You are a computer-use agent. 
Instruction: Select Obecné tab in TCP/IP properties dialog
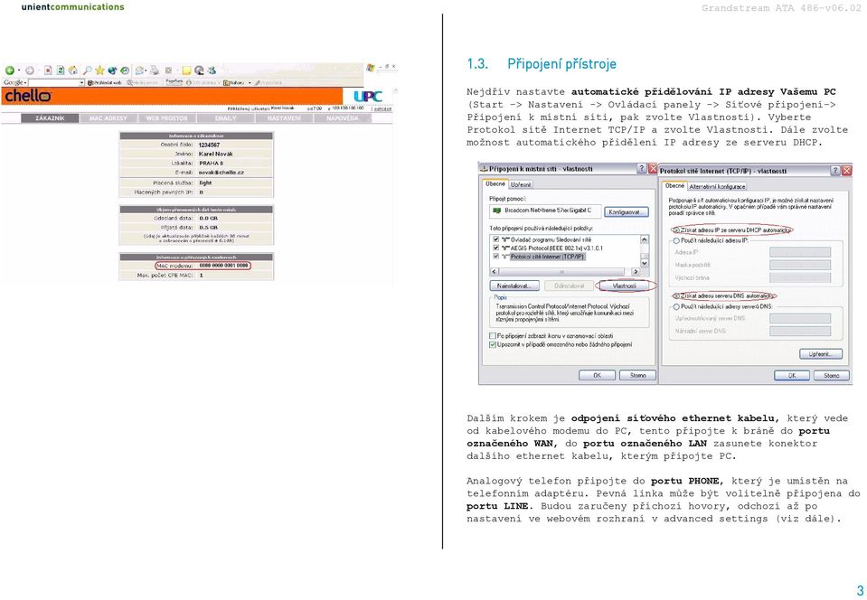pyautogui.click(x=674, y=185)
